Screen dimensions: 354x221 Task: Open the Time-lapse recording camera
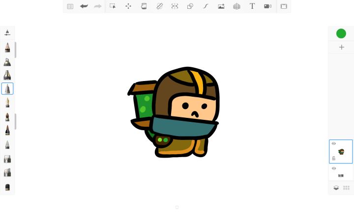coord(267,6)
